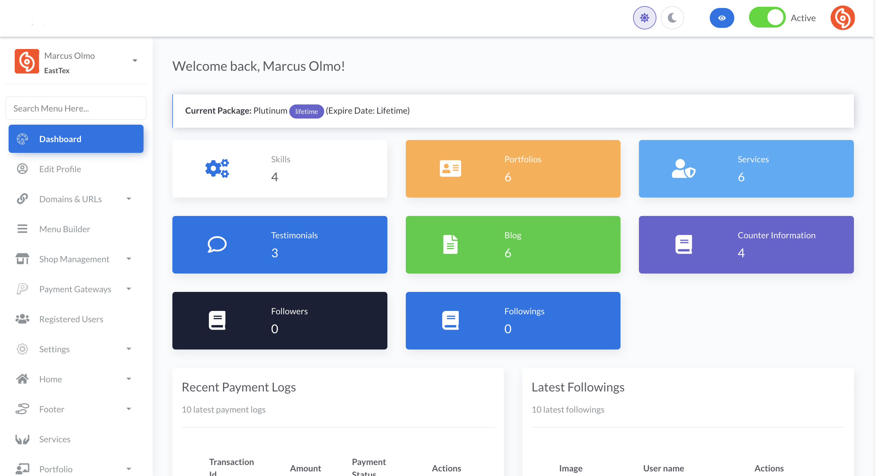Click the Testimonials speech bubble icon
Image resolution: width=876 pixels, height=476 pixels.
(x=217, y=244)
